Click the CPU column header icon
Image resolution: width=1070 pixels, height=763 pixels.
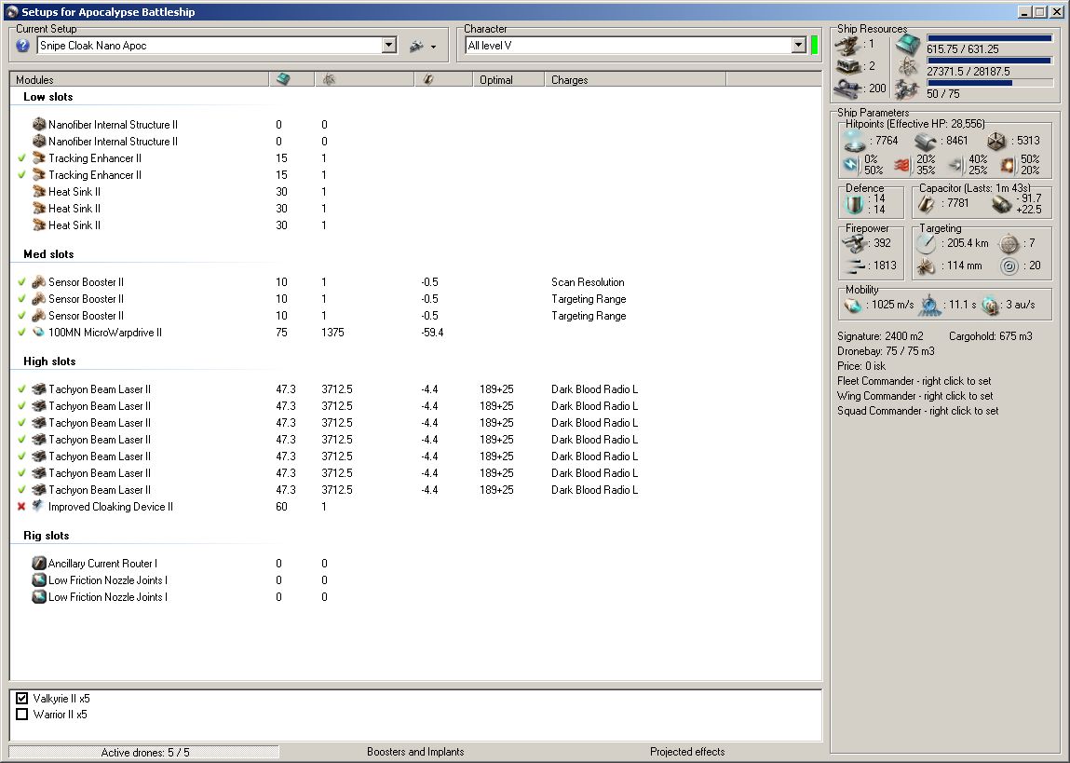283,79
